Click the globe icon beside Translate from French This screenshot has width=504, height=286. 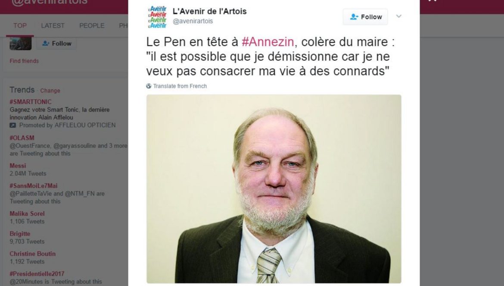149,86
